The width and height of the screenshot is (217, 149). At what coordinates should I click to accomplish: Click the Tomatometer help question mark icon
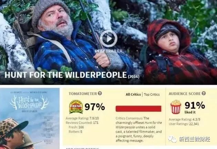click(100, 93)
